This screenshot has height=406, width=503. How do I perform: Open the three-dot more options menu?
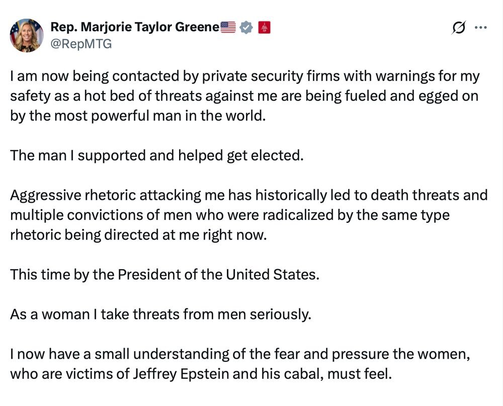pos(481,28)
